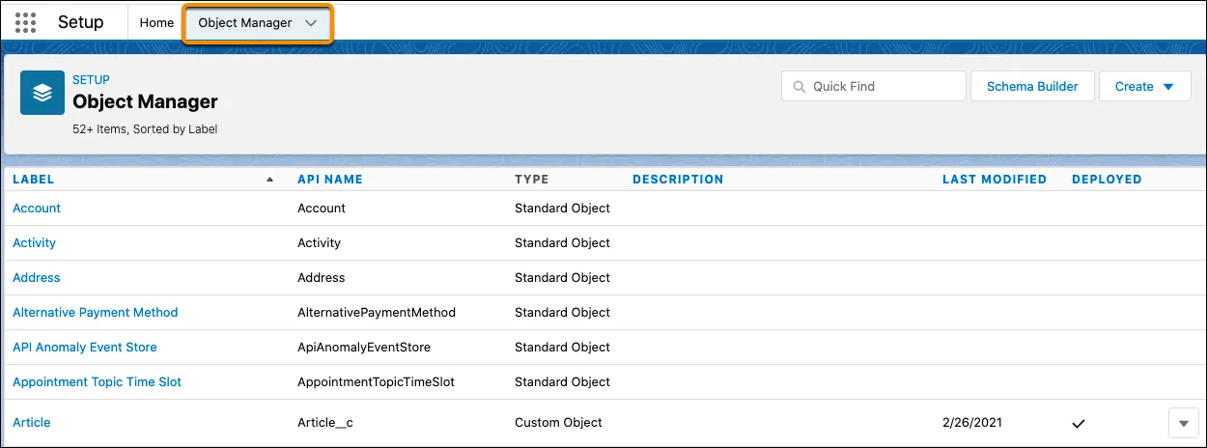The image size is (1207, 448).
Task: Open API Anomaly Event Store object
Action: pos(85,347)
